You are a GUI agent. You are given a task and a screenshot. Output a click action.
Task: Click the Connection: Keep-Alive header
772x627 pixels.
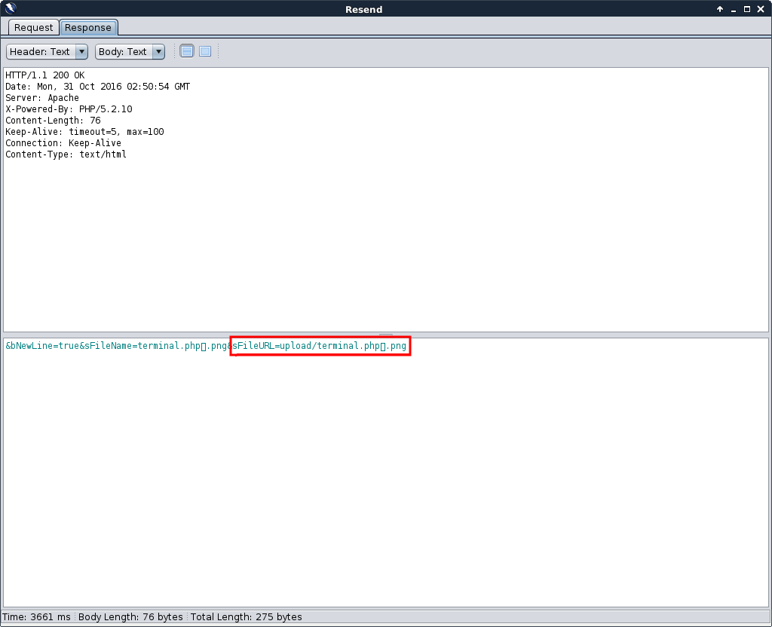coord(63,143)
